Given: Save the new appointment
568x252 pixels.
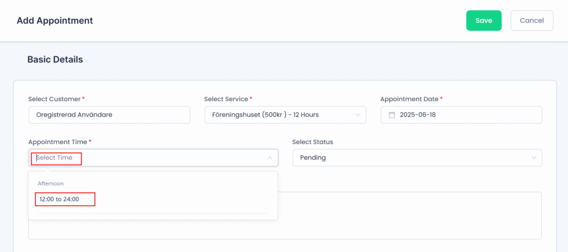Looking at the screenshot, I should pyautogui.click(x=484, y=20).
